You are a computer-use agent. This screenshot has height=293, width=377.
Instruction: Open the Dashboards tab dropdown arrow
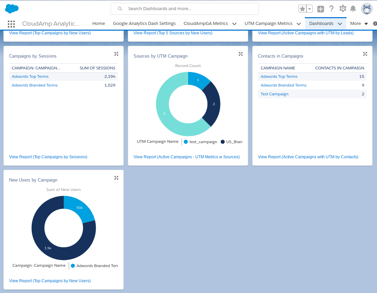point(340,24)
